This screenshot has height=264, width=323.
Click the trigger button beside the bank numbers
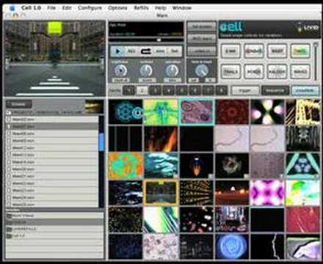pyautogui.click(x=244, y=91)
